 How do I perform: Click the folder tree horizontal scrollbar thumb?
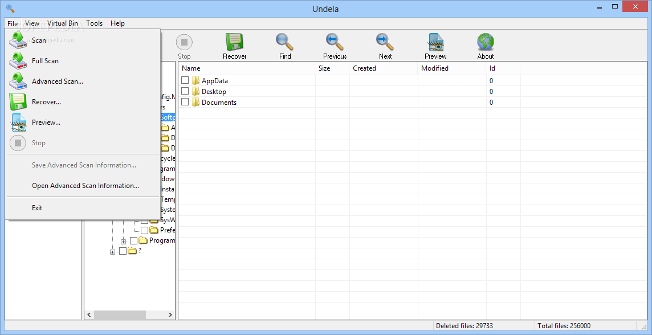120,314
